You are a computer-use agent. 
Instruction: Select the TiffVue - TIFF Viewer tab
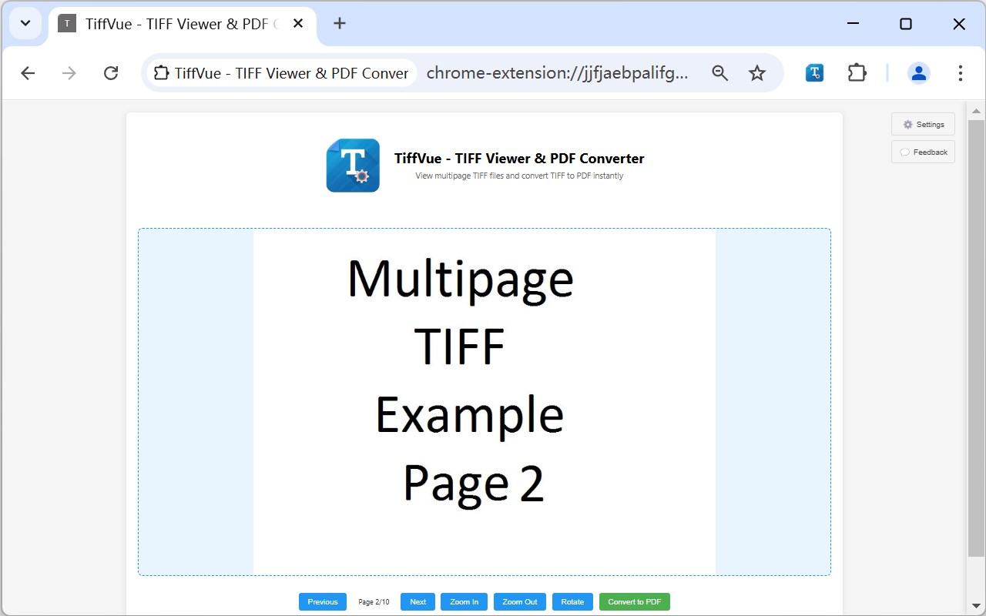[182, 25]
